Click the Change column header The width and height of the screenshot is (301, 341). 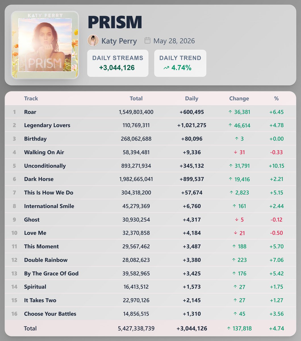[239, 98]
